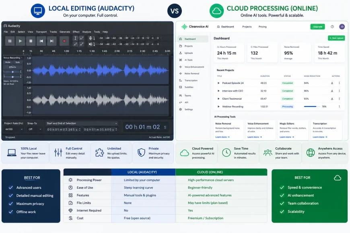Image resolution: width=350 pixels, height=233 pixels.
Task: Open the Generate menu
Action: click(65, 32)
